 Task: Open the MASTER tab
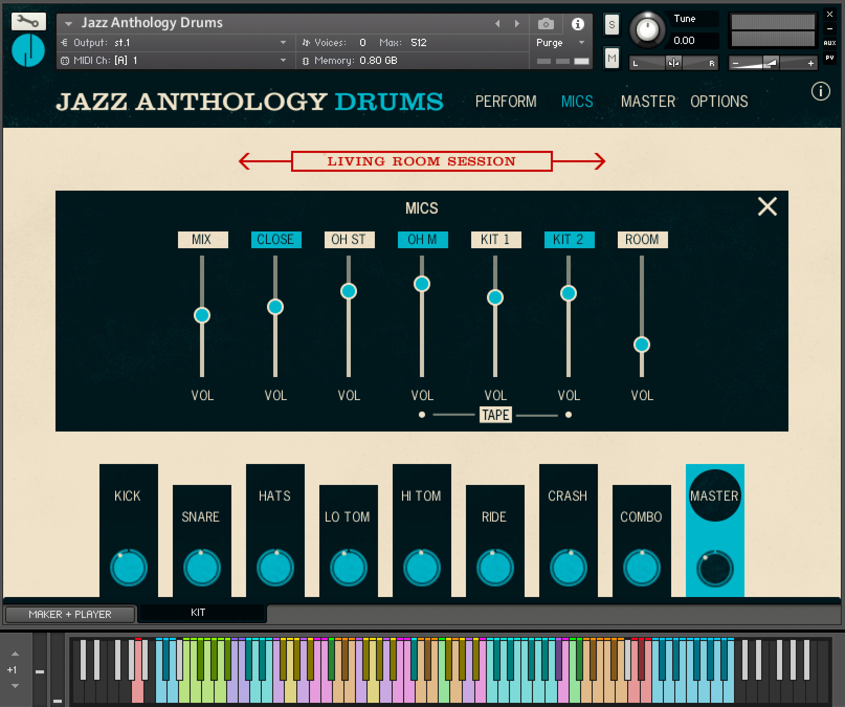[x=648, y=101]
